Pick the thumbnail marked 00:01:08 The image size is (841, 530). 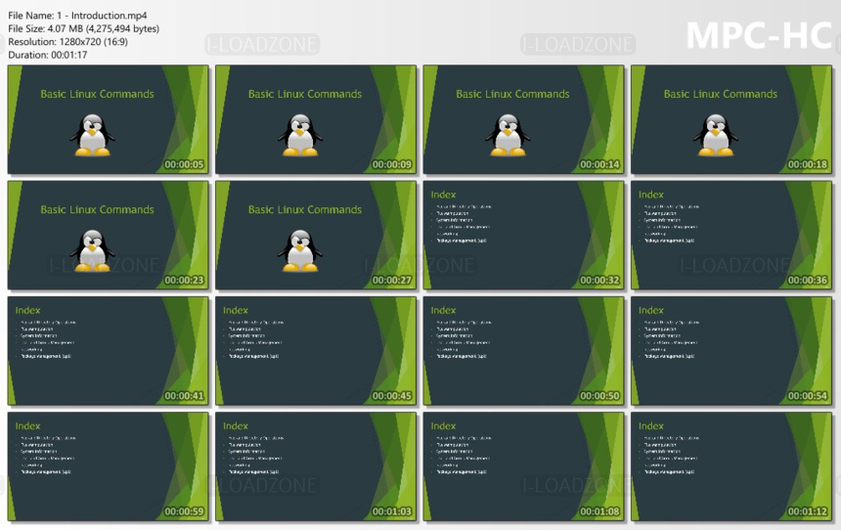523,466
